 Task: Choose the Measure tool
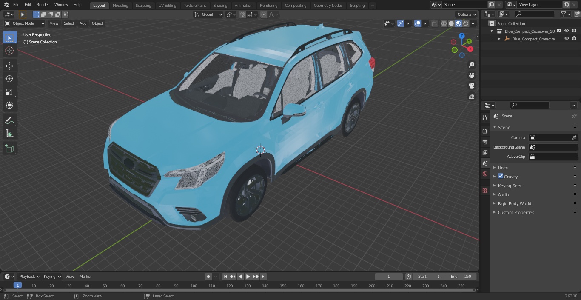[9, 134]
